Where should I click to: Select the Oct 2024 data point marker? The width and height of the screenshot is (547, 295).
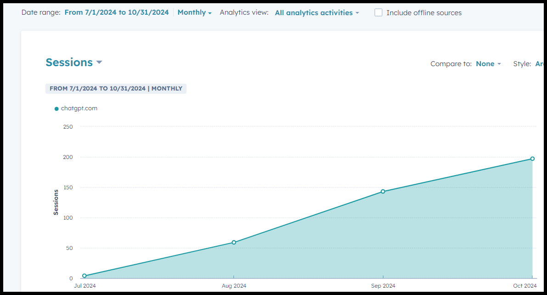[x=532, y=159]
